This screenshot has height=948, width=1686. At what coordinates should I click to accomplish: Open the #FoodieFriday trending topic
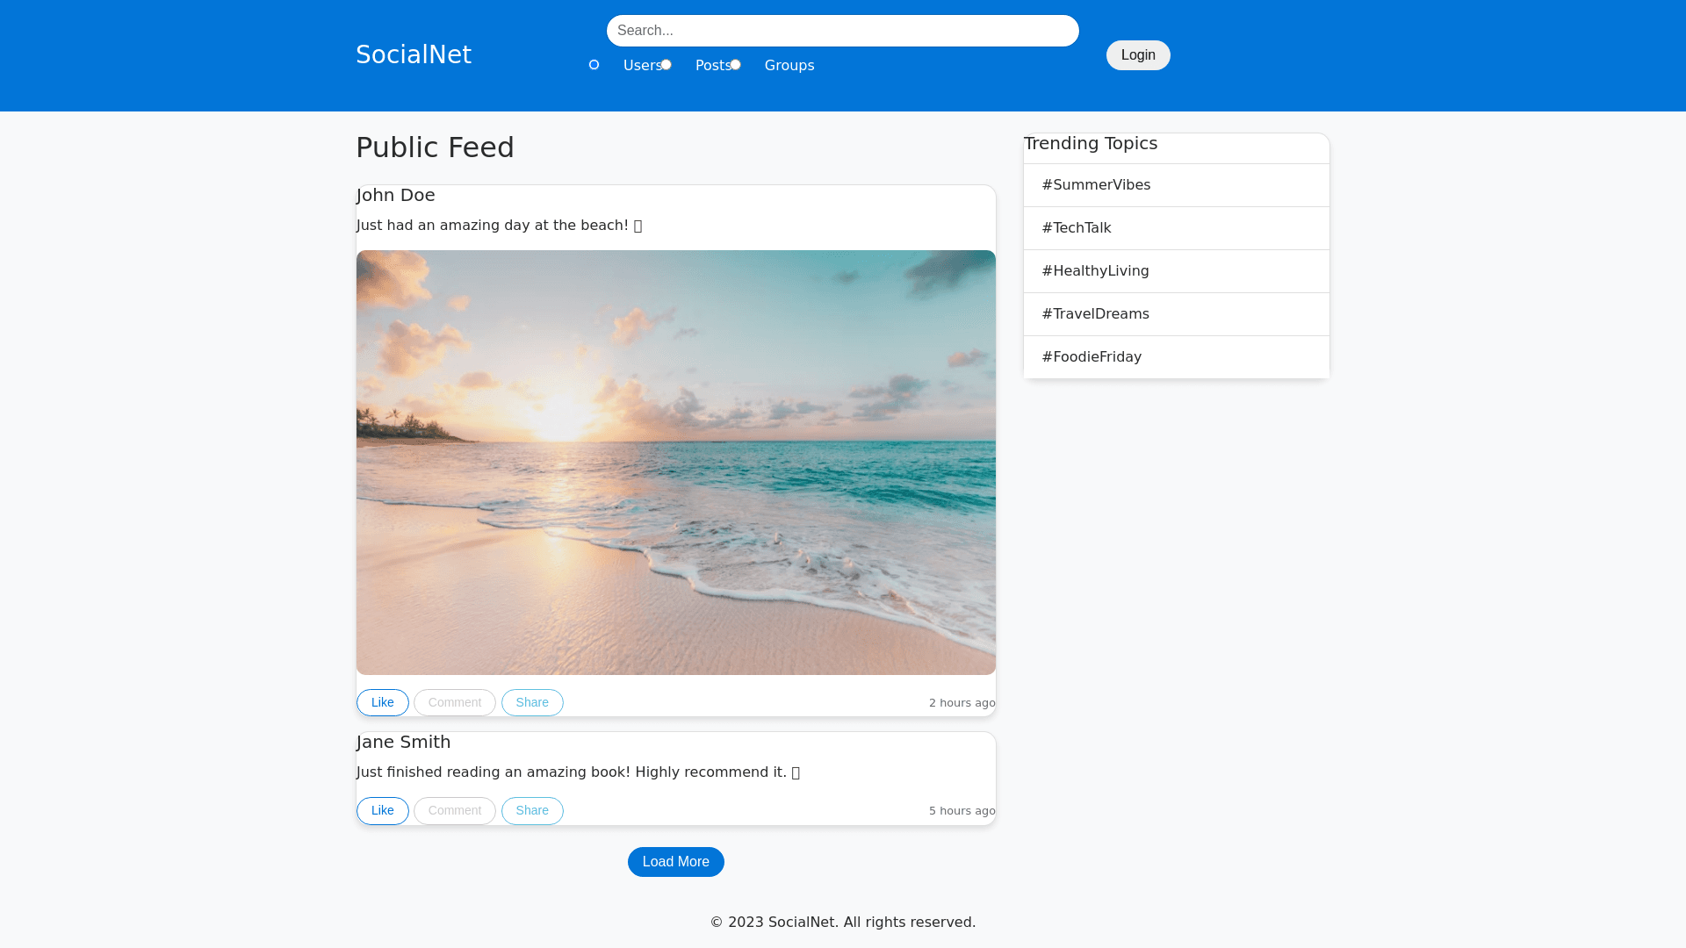click(1092, 357)
